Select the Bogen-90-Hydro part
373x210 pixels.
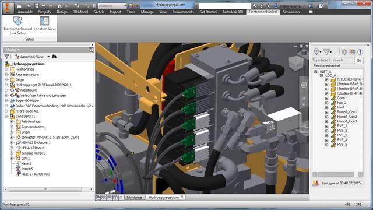tap(27, 100)
